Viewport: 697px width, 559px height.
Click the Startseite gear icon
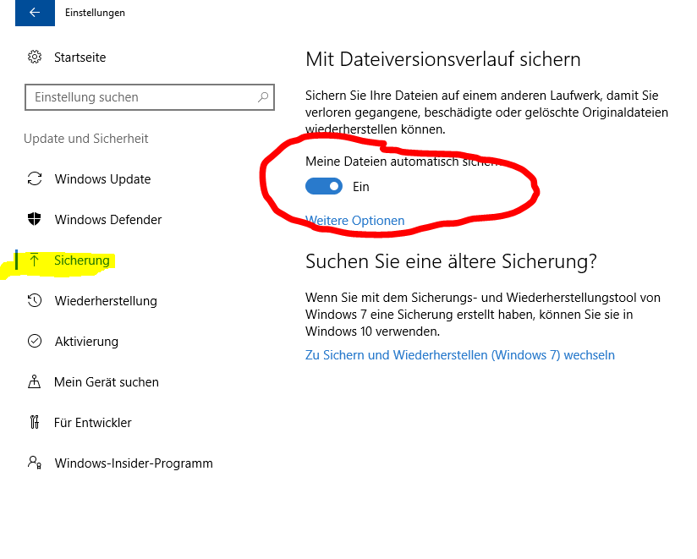pos(35,57)
